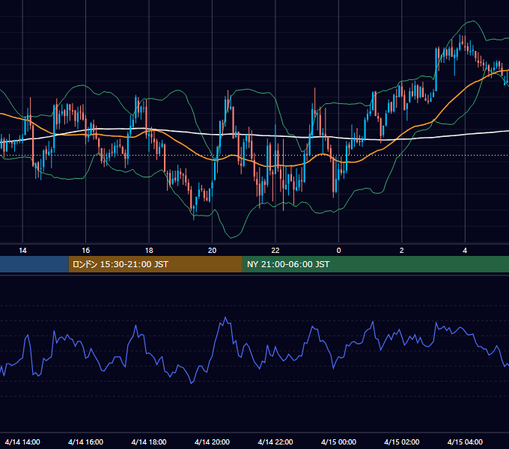Click the 4/14 14:00 label on indicator axis

(22, 442)
